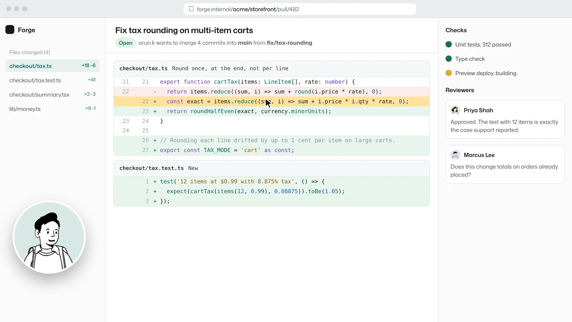The height and width of the screenshot is (322, 572).
Task: Click the green Type check status dot
Action: click(449, 59)
